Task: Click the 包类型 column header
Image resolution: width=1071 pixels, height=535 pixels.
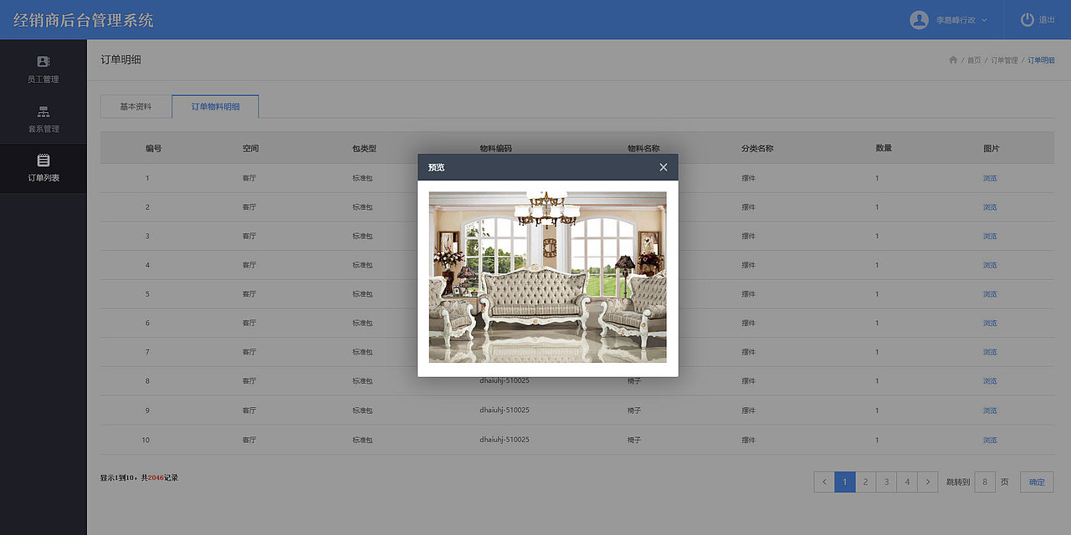Action: [364, 148]
